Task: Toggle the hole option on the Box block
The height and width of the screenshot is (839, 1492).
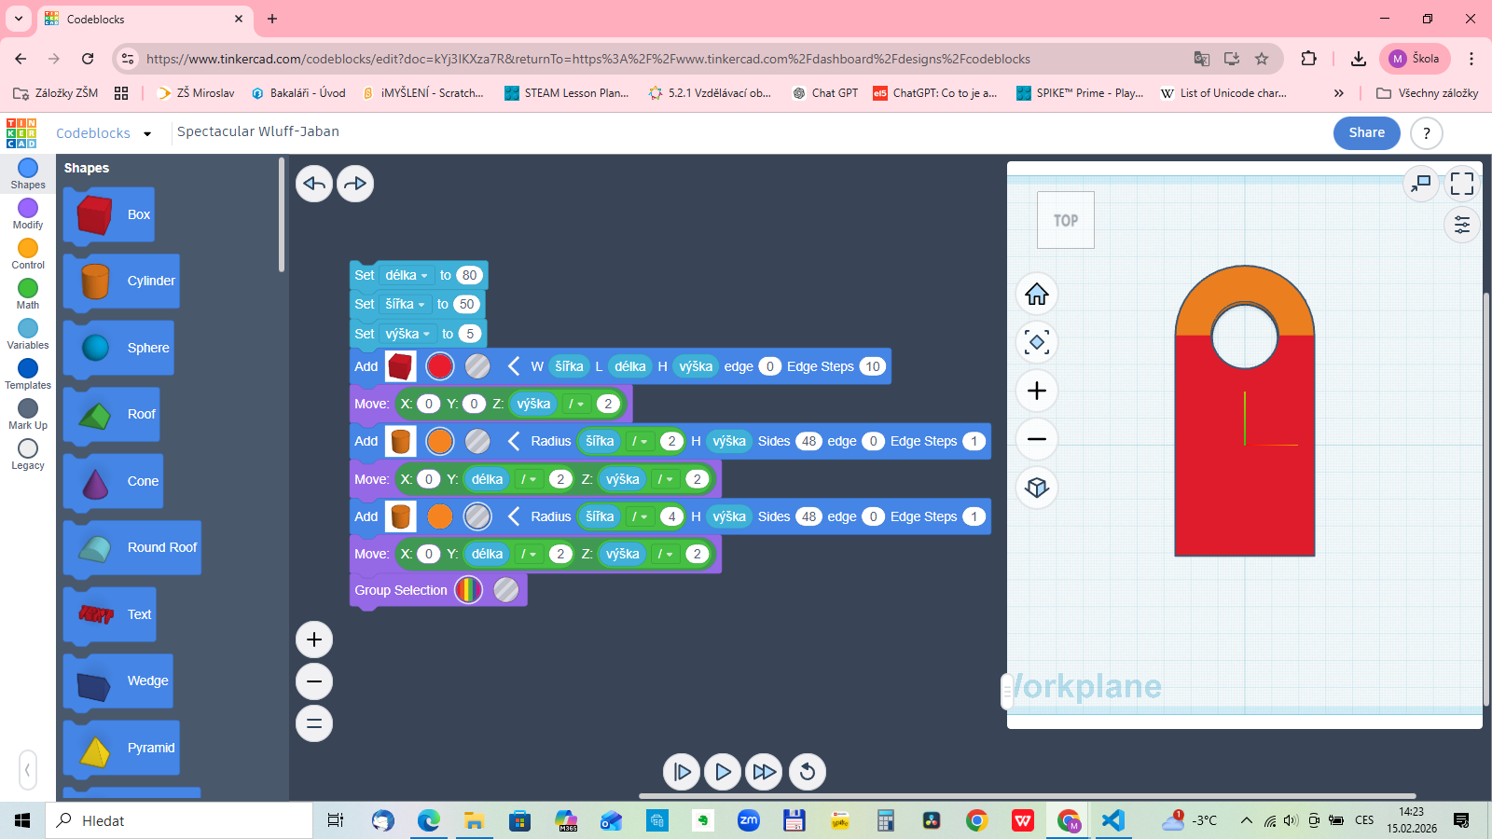Action: click(477, 366)
